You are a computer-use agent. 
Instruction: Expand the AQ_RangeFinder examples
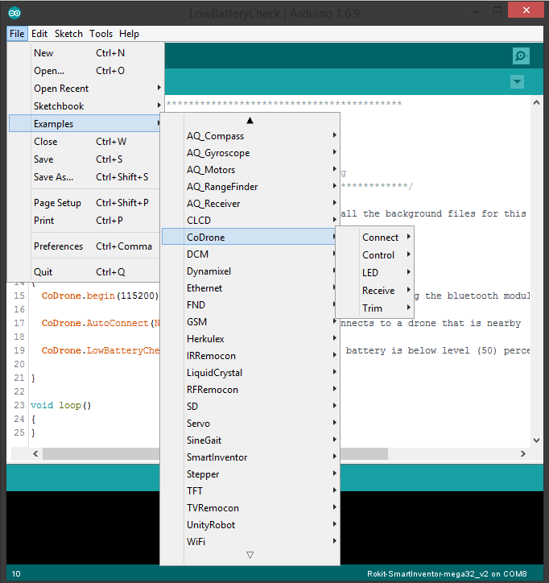pos(250,187)
